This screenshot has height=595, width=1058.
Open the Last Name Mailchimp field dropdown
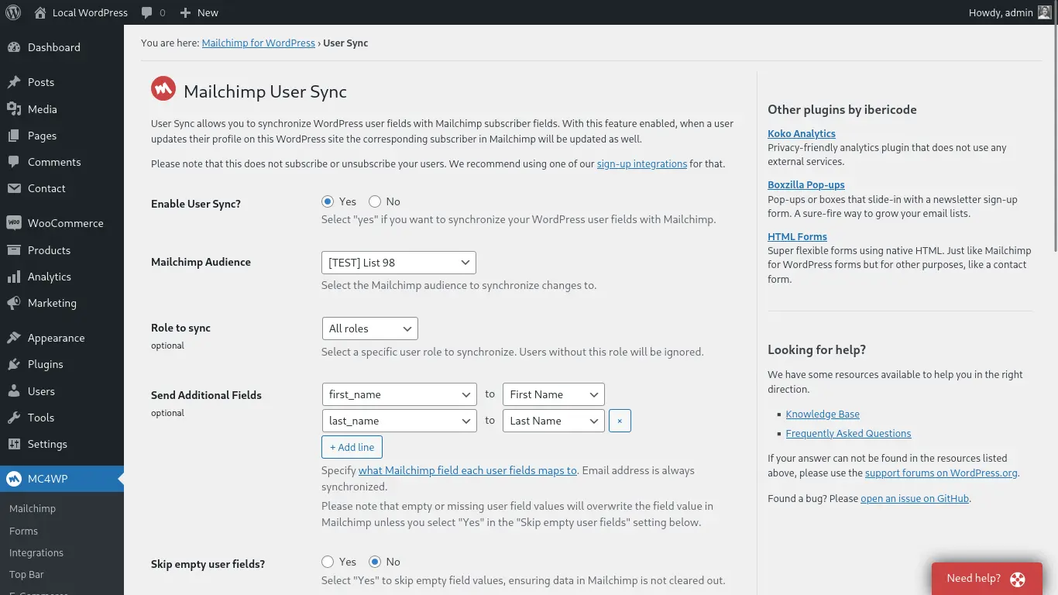click(x=554, y=421)
